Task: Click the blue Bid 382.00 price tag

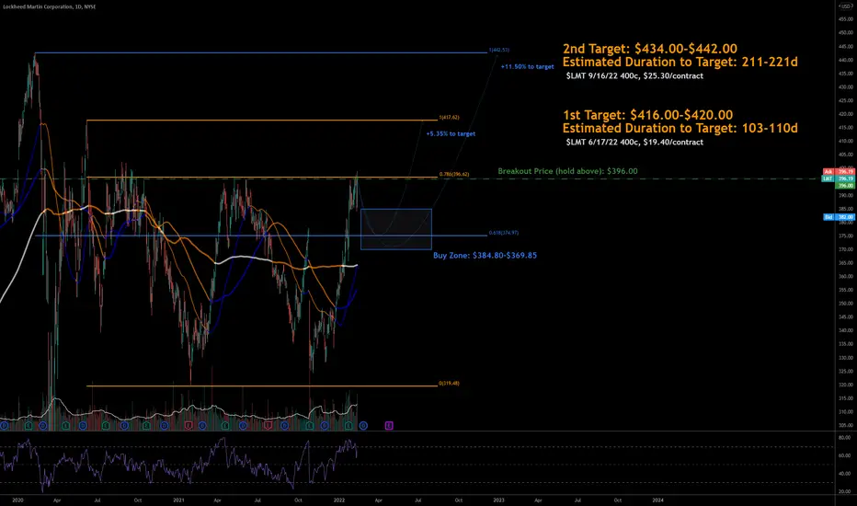Action: point(839,217)
